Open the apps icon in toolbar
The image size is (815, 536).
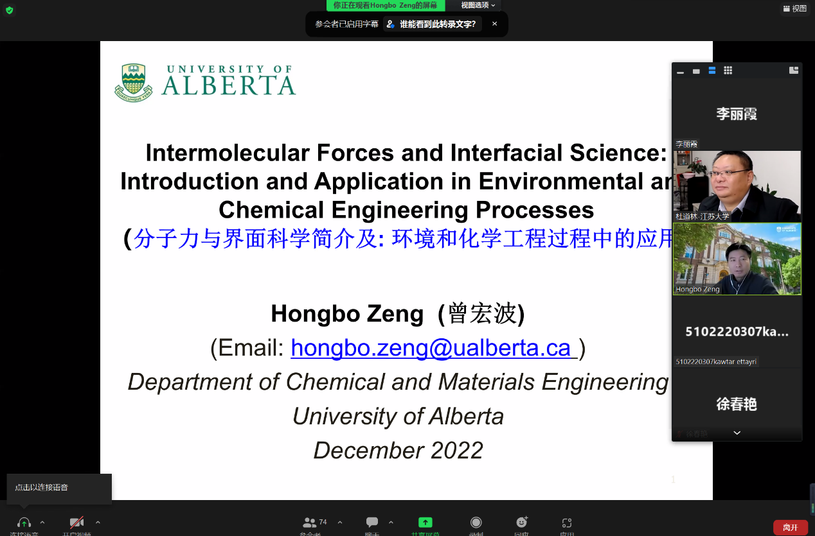pyautogui.click(x=566, y=523)
